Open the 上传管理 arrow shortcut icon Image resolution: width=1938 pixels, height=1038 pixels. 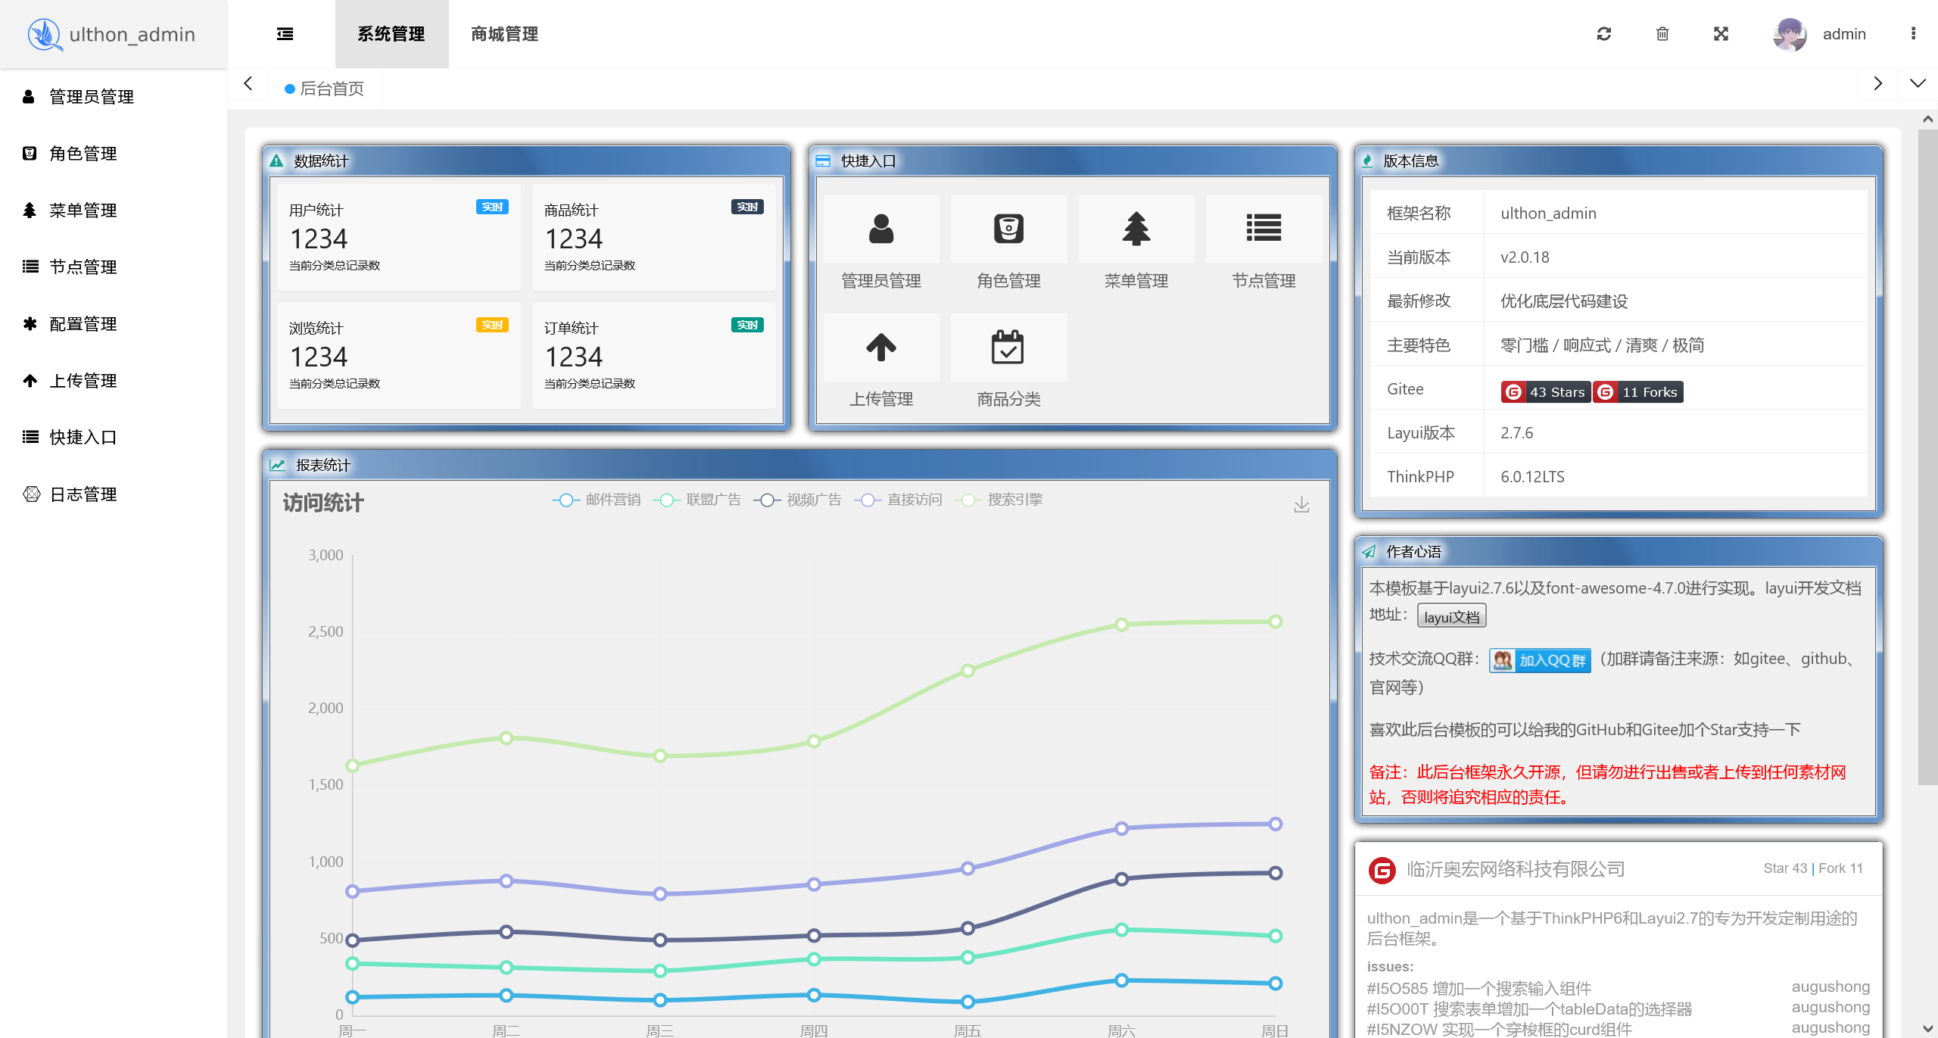(x=880, y=348)
